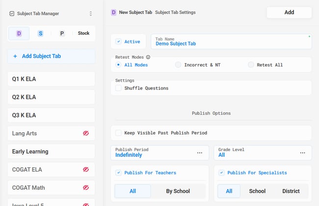Select Incorrect & NT retest mode
Image resolution: width=319 pixels, height=206 pixels.
[178, 65]
